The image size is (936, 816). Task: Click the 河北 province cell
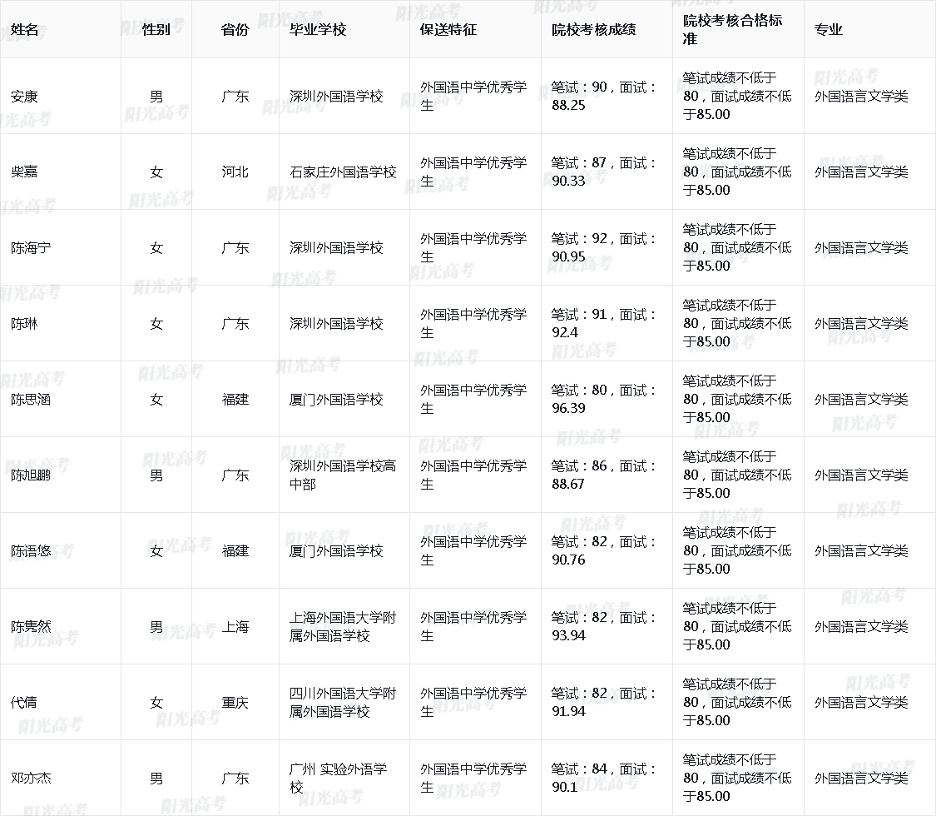(x=235, y=172)
